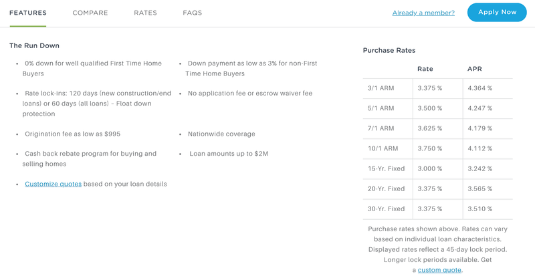Click the 30-Yr. Fixed row label
The height and width of the screenshot is (276, 535).
[x=387, y=209]
